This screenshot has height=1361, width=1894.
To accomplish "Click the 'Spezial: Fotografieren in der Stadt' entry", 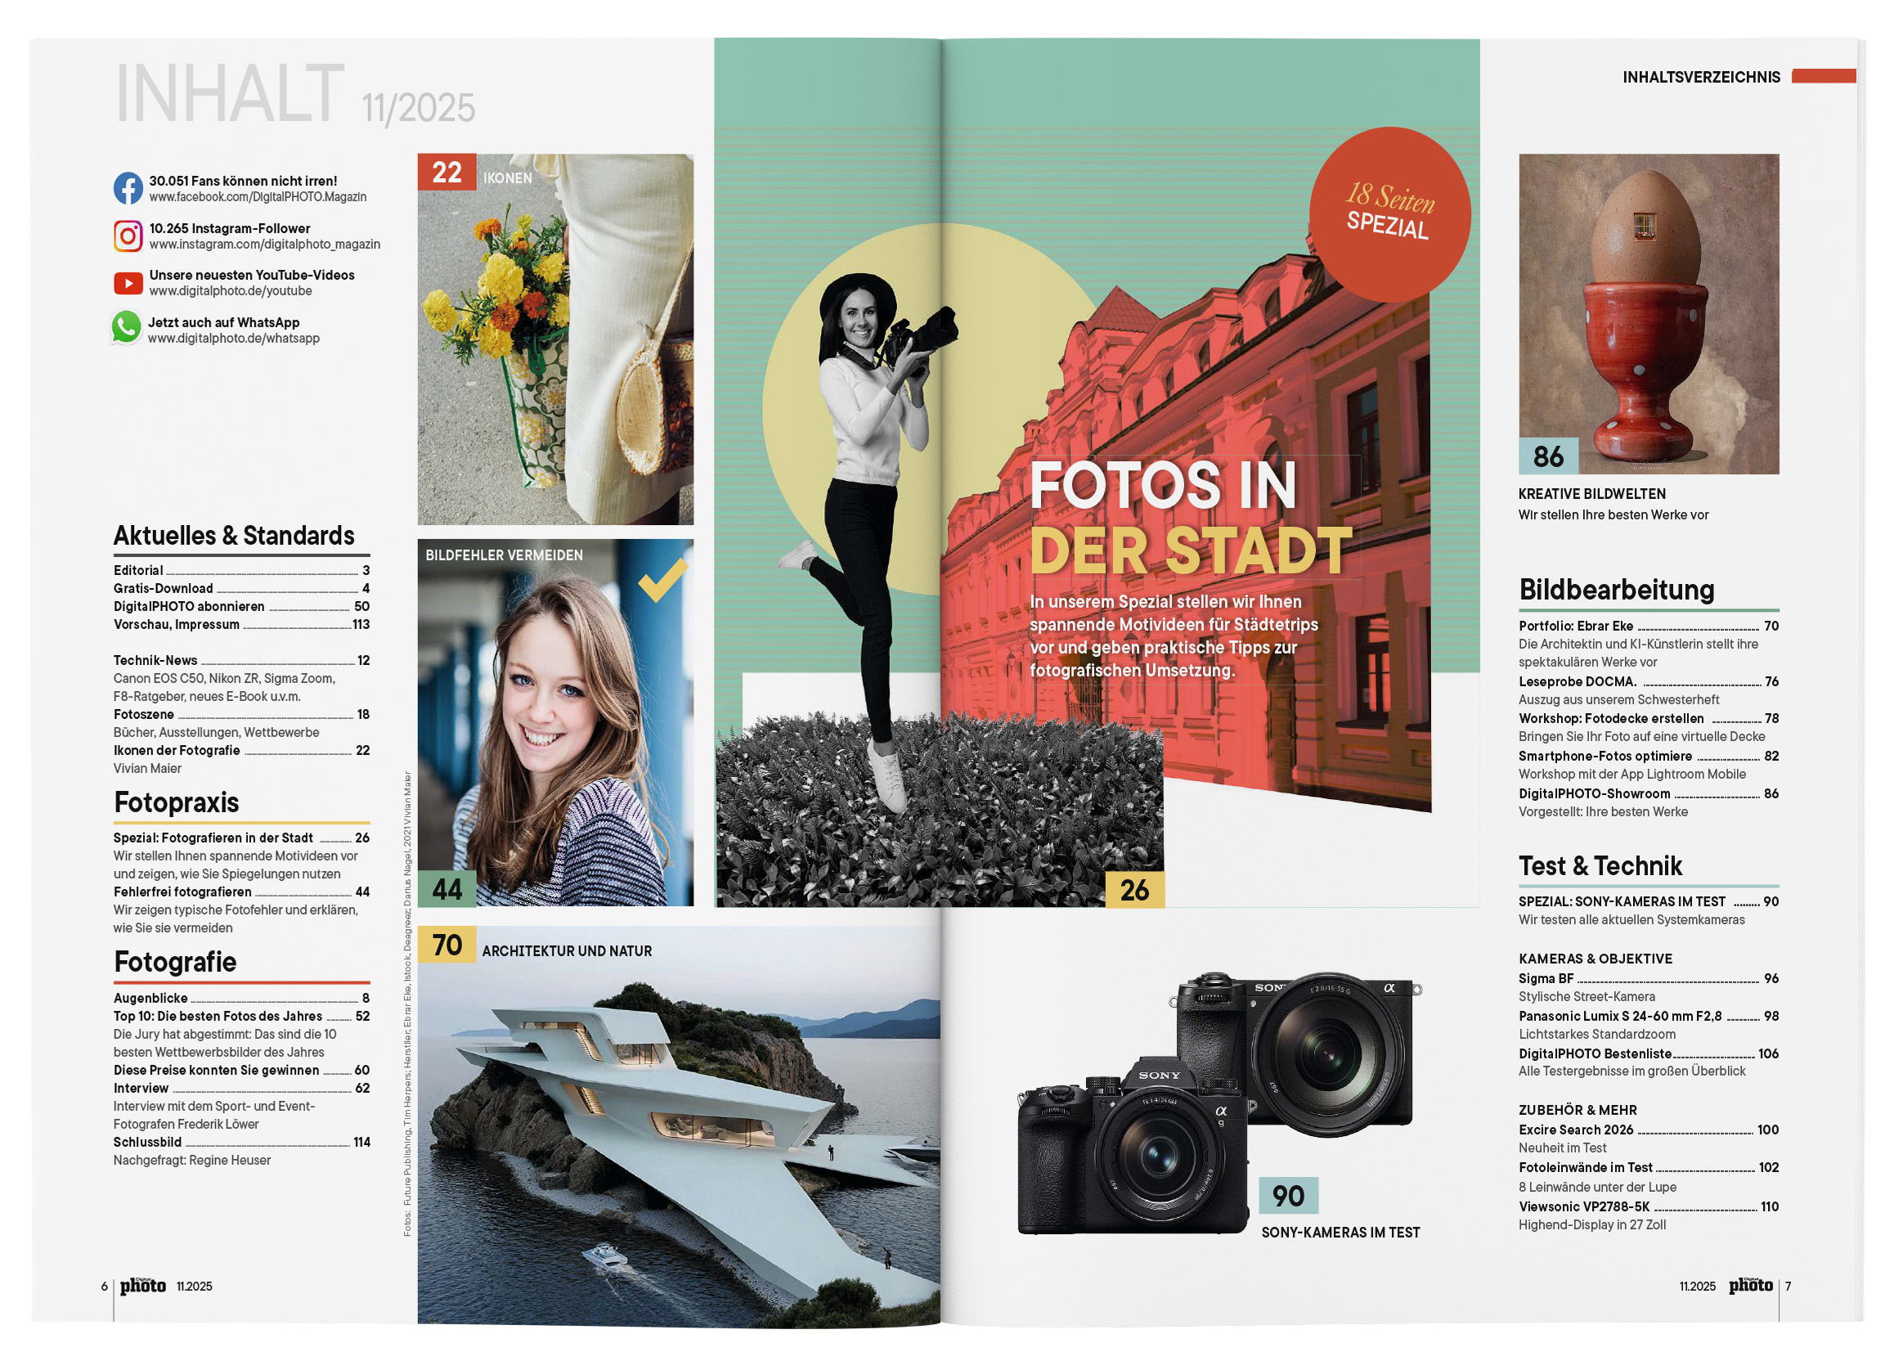I will click(213, 838).
